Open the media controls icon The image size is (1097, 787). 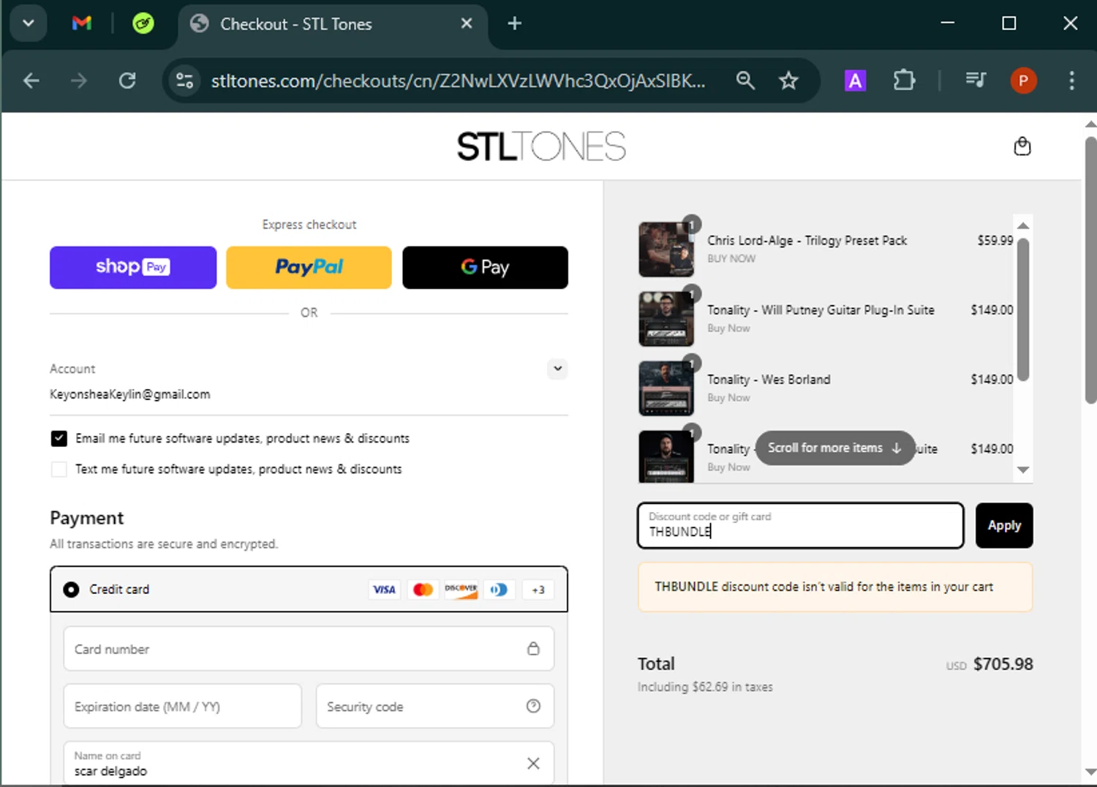point(976,79)
